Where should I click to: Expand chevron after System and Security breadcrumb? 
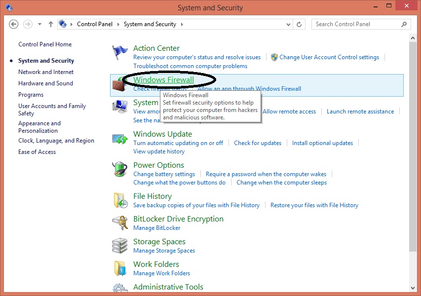click(x=182, y=25)
